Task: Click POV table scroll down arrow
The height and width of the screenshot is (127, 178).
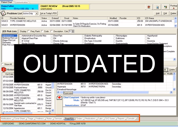Action: (174, 89)
